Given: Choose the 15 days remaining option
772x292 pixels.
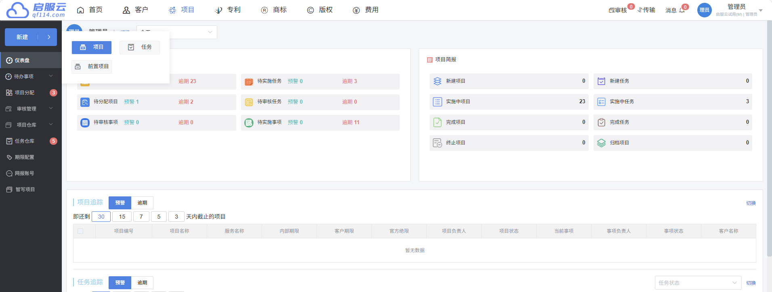Looking at the screenshot, I should point(122,217).
